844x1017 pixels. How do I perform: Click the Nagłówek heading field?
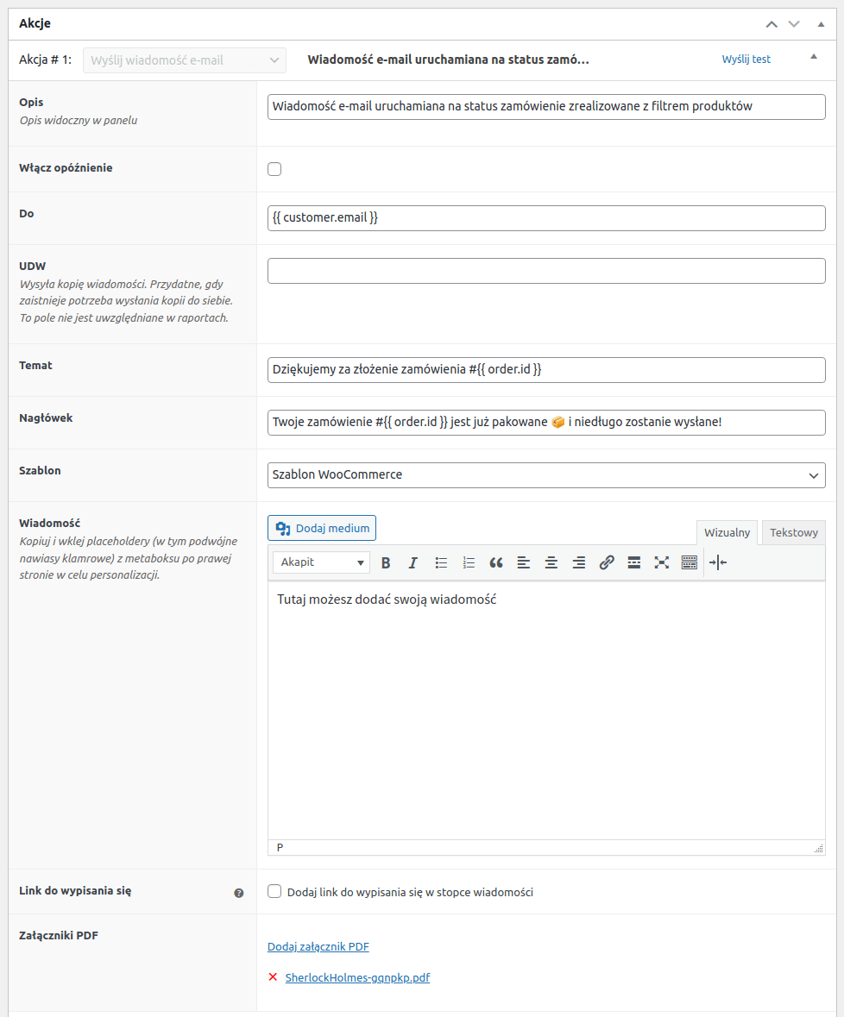coord(546,422)
